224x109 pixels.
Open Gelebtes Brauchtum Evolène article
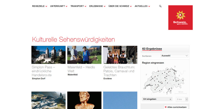click(119, 71)
